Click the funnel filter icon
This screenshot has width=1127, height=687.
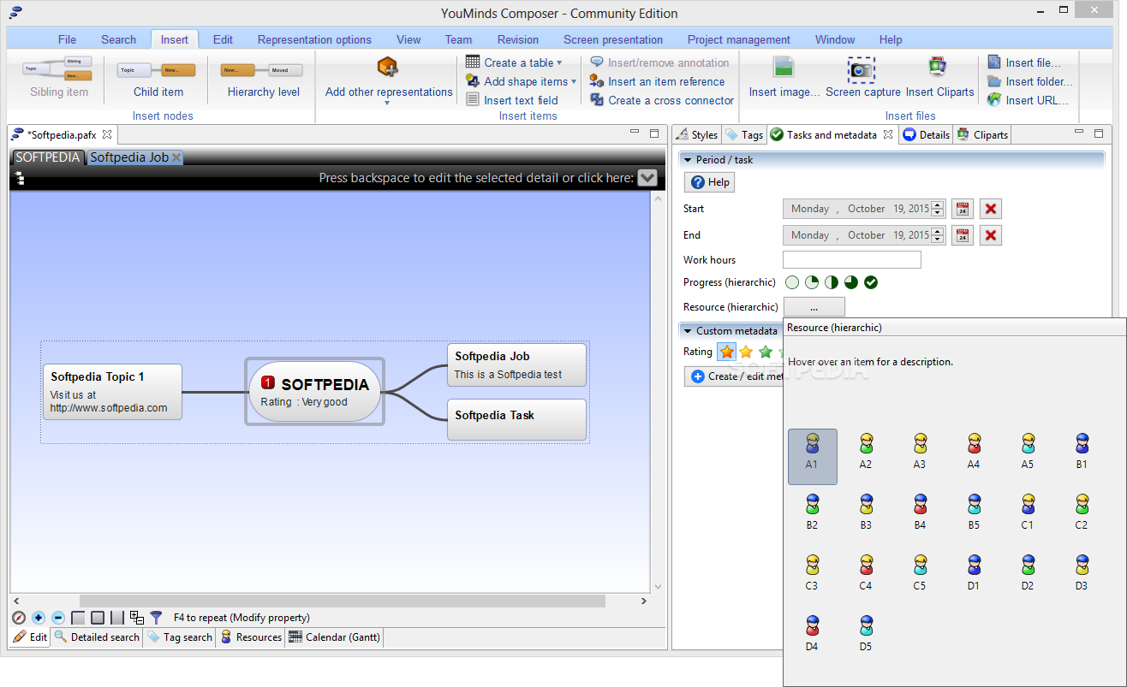point(156,617)
